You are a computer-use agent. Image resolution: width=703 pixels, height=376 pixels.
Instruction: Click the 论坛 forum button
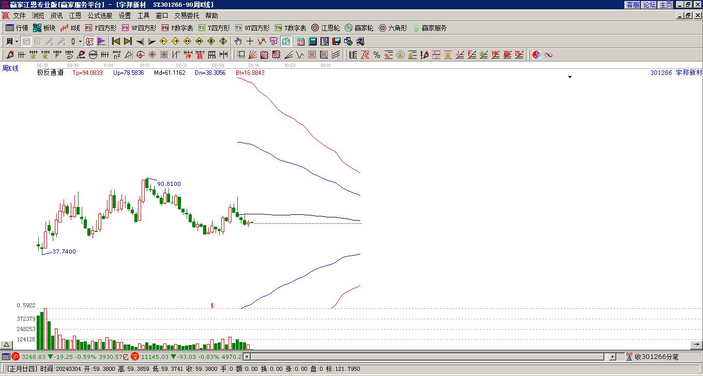point(649,5)
